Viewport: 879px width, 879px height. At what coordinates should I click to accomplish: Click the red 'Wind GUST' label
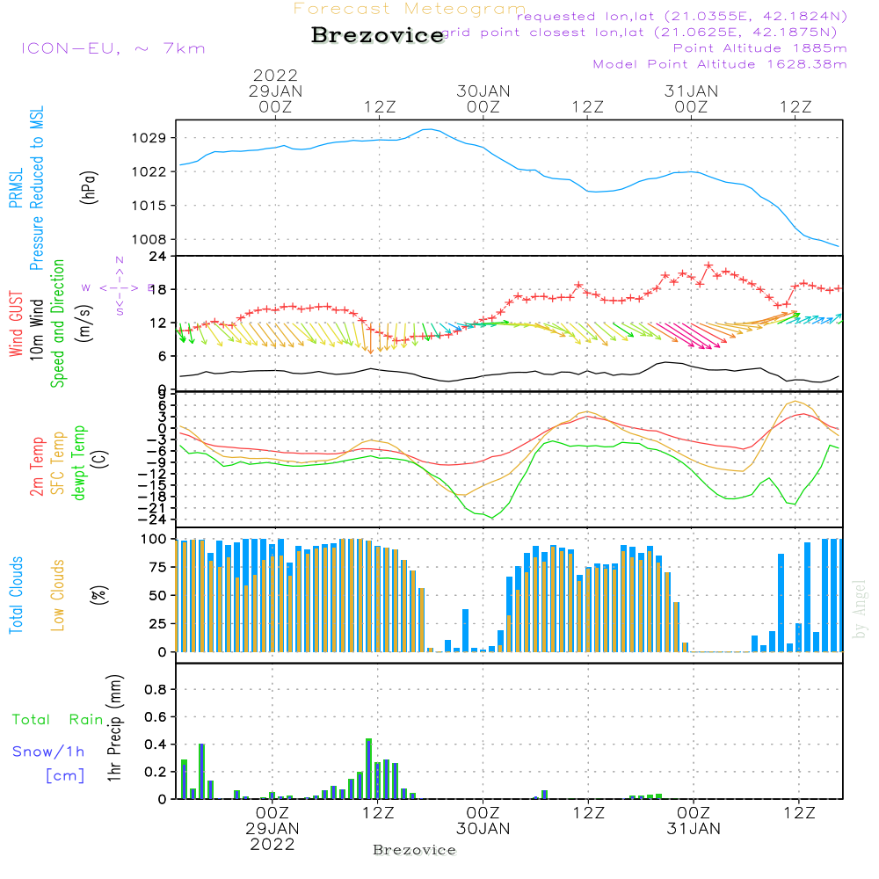click(16, 323)
